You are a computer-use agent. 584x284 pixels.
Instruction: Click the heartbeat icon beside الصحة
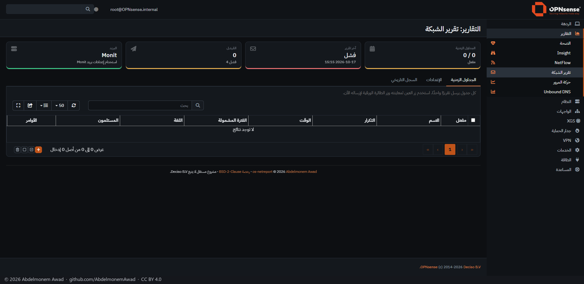click(493, 43)
